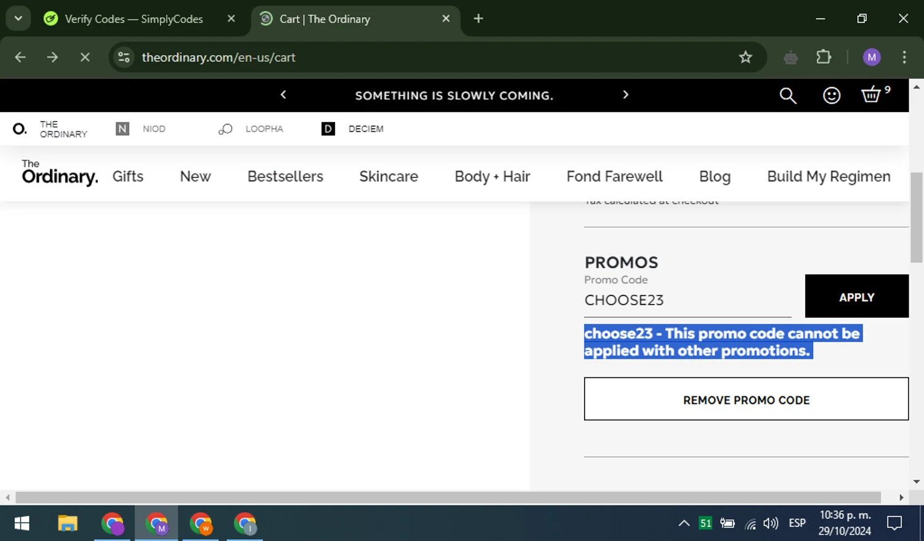The height and width of the screenshot is (541, 924).
Task: Open the battery status tray icon
Action: coord(727,523)
